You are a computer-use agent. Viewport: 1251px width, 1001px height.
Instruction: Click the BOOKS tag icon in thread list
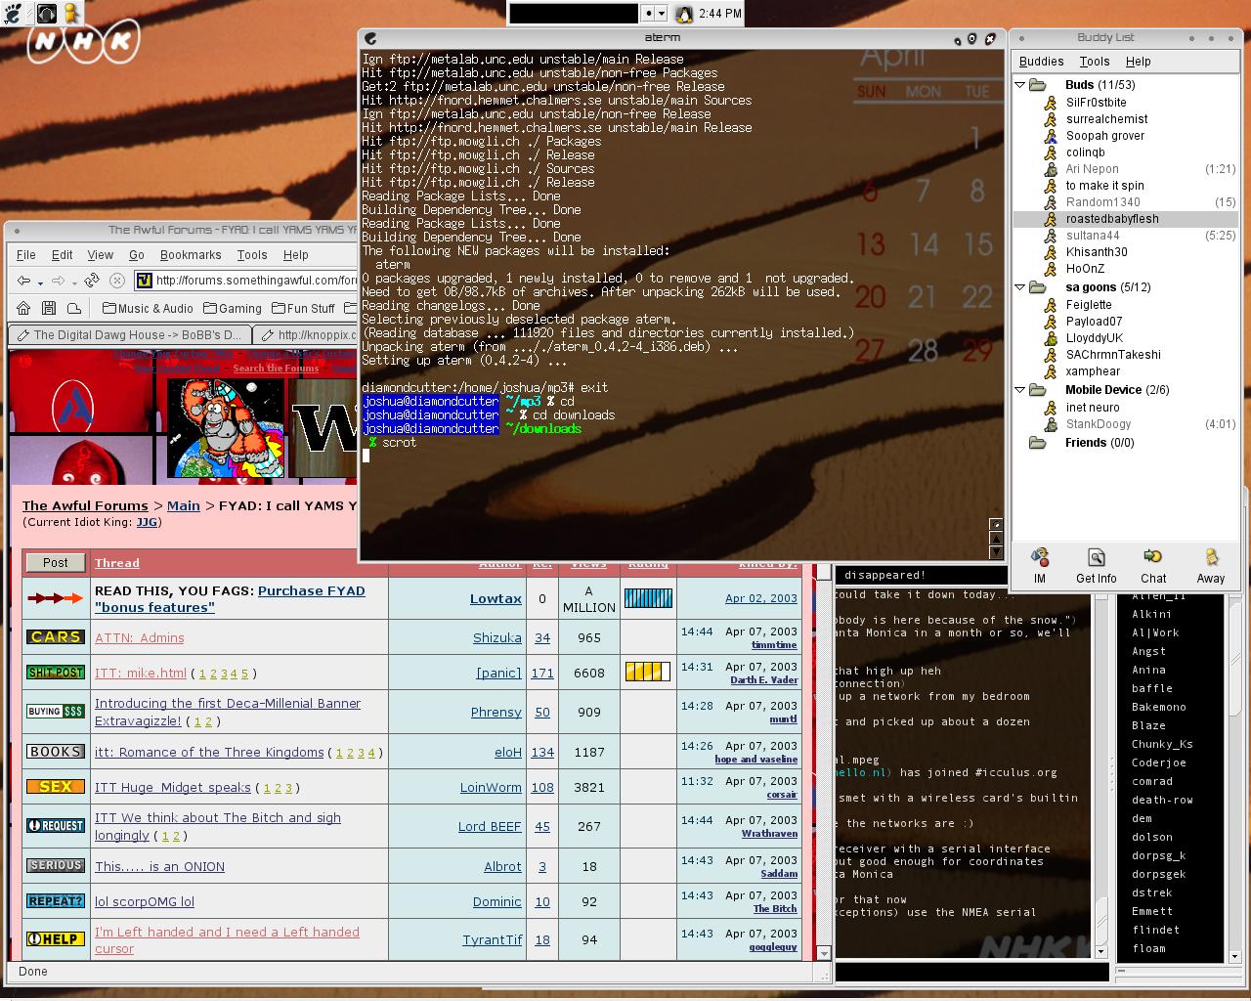(56, 752)
